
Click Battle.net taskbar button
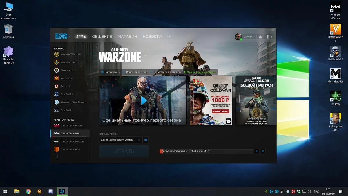(x=62, y=191)
